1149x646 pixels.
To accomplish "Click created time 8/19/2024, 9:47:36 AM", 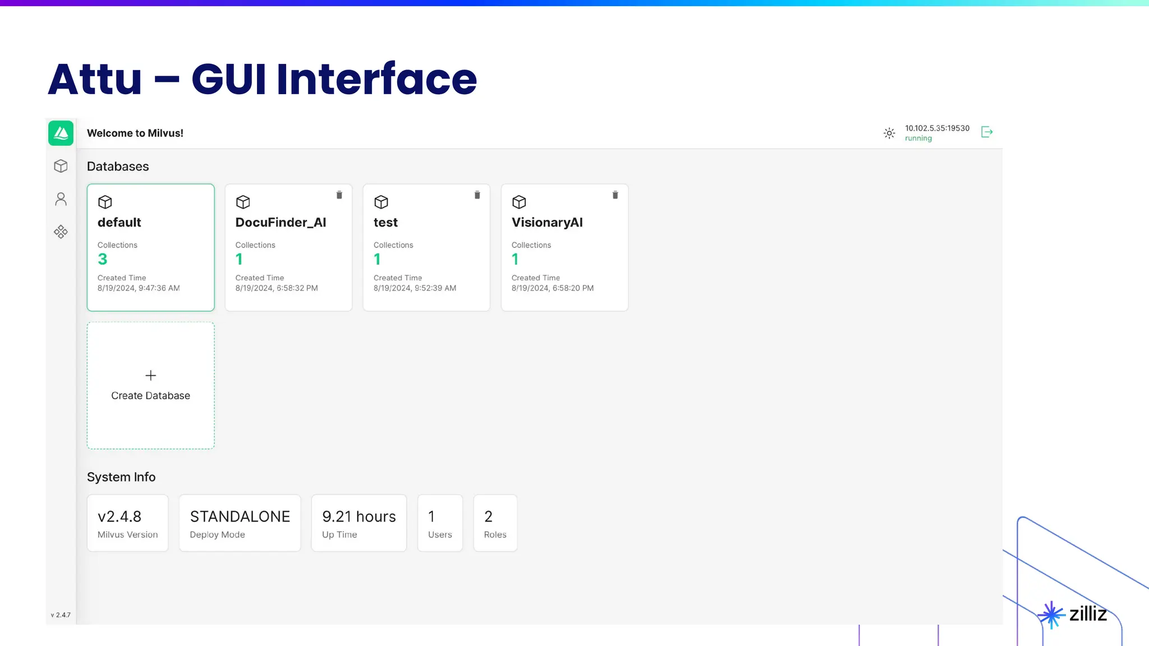I will tap(139, 288).
